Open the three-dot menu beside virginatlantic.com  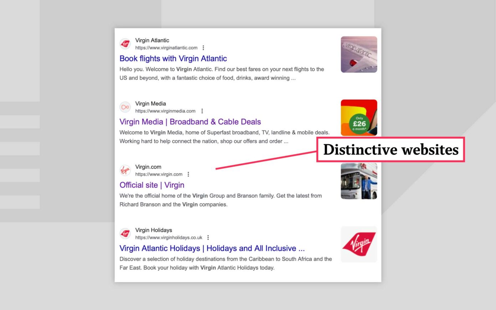[x=203, y=47]
